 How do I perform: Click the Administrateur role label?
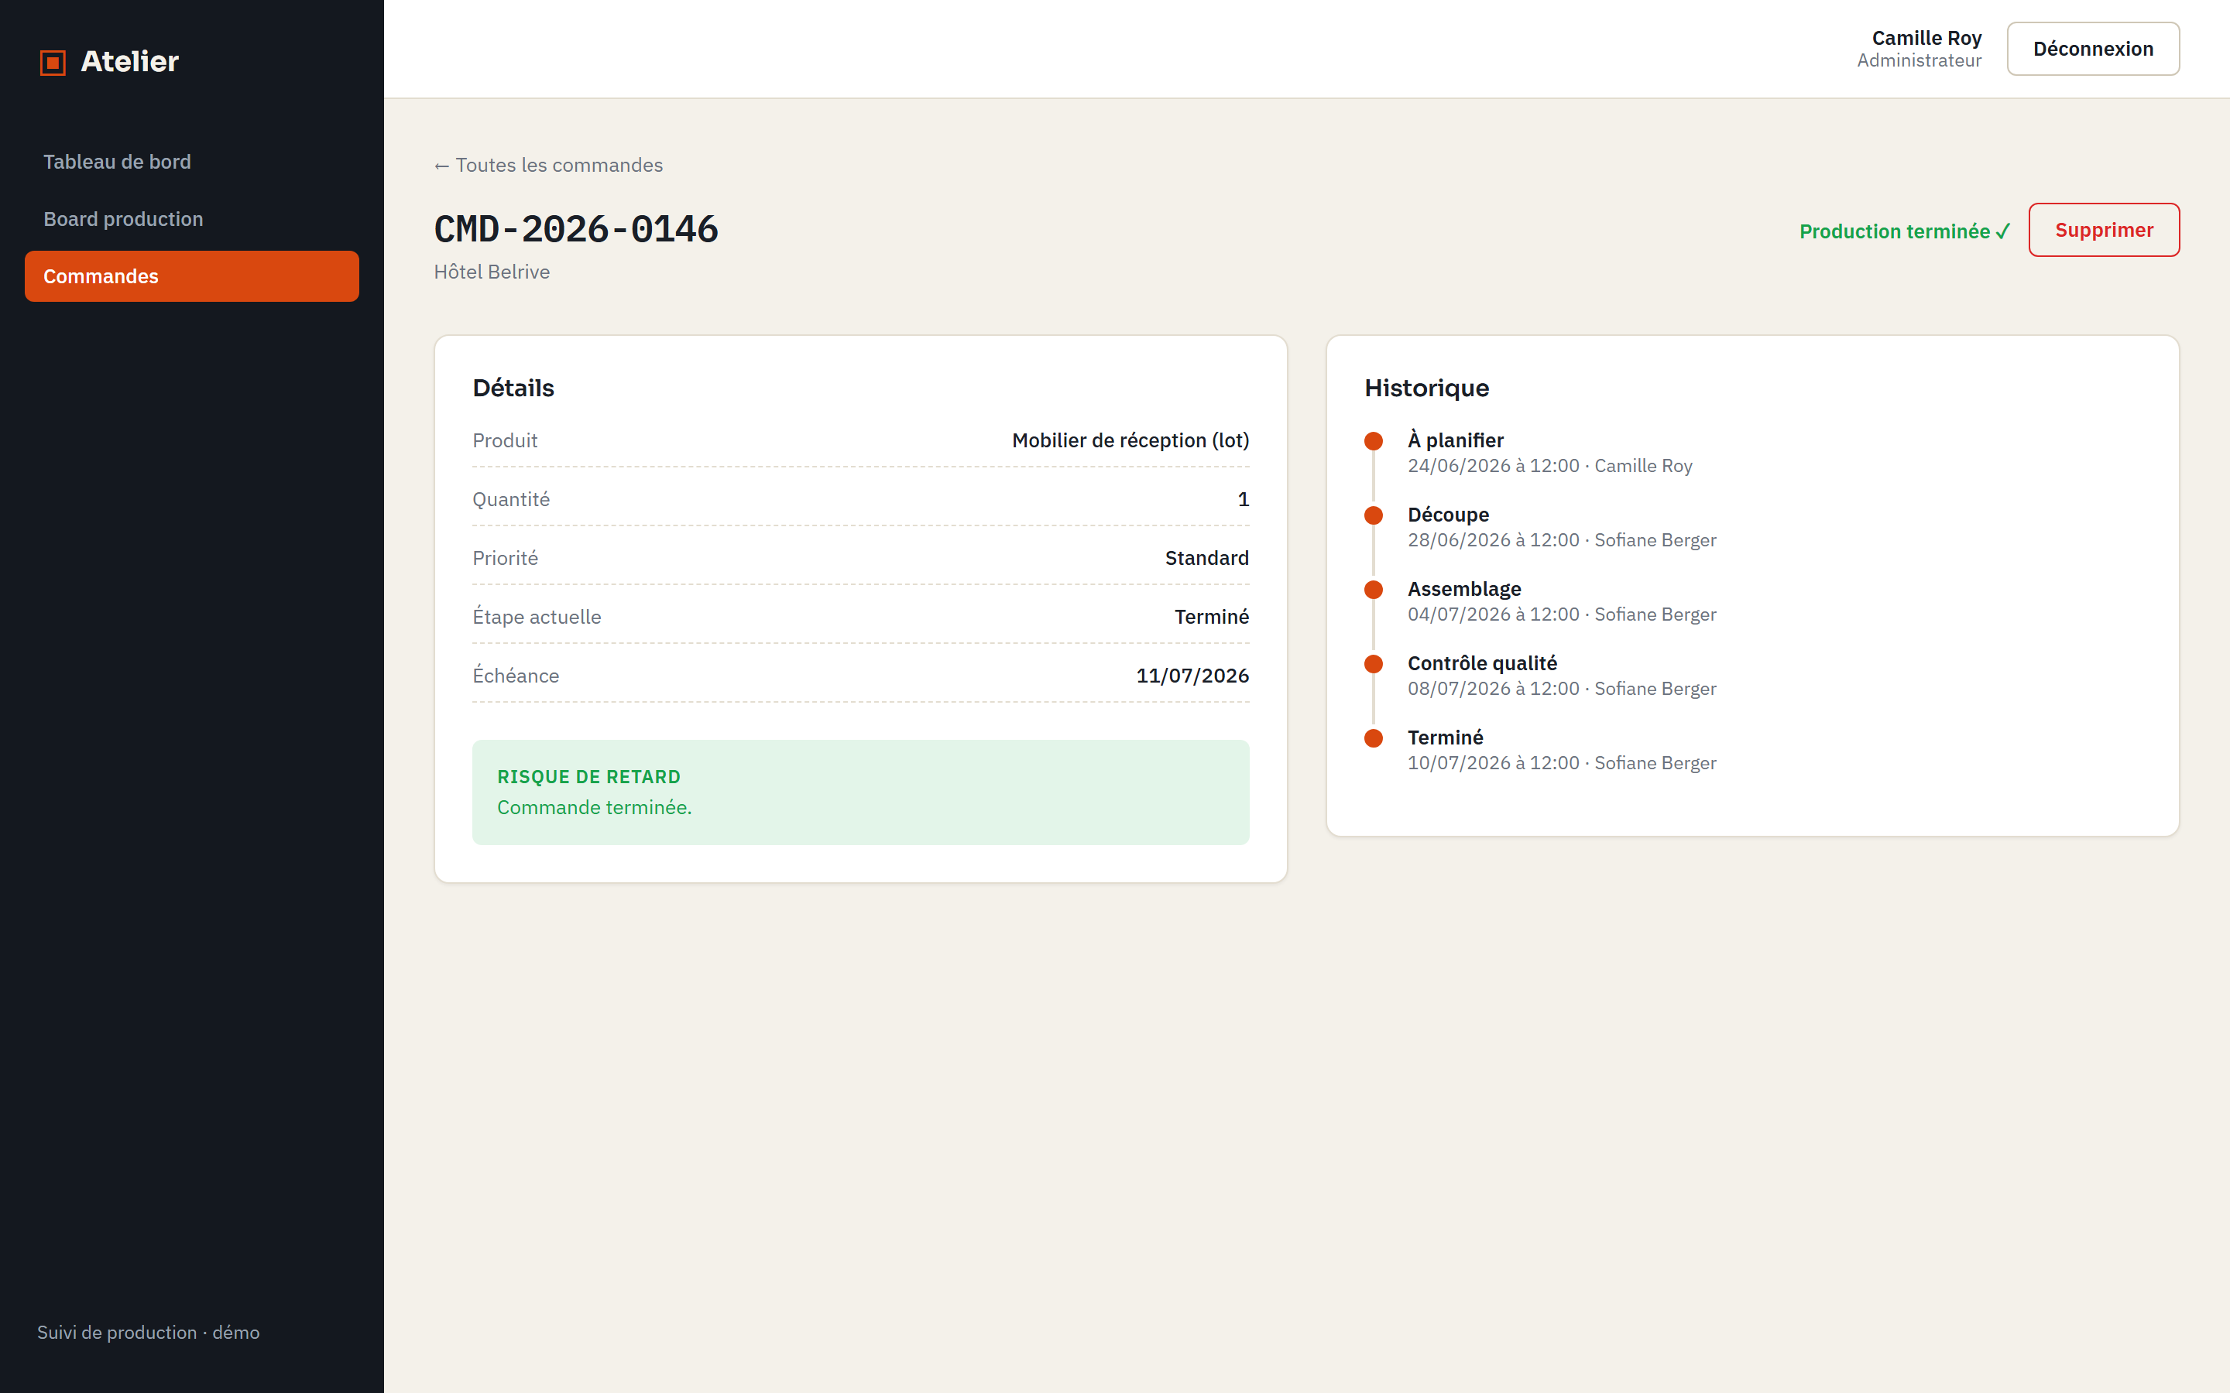pos(1919,61)
